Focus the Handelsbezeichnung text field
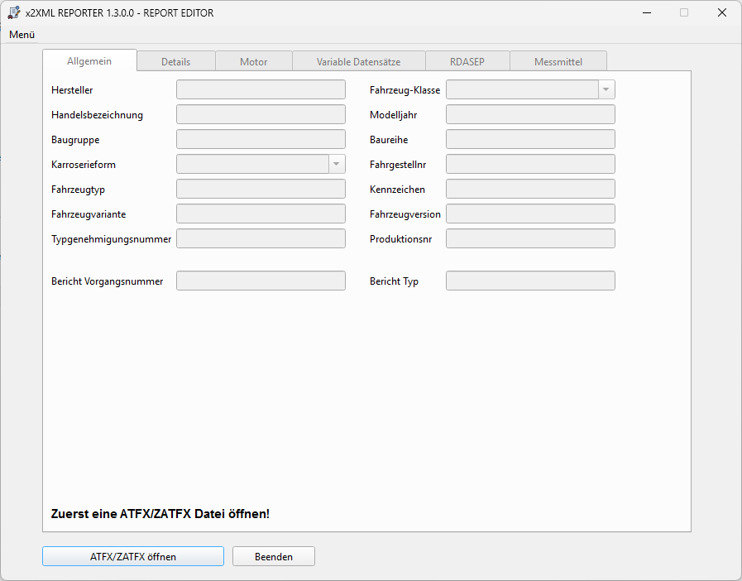The width and height of the screenshot is (742, 581). (261, 114)
